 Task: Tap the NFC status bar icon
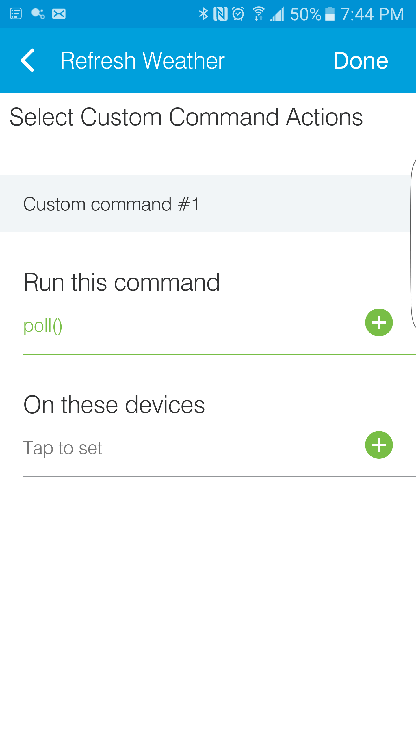click(x=220, y=14)
